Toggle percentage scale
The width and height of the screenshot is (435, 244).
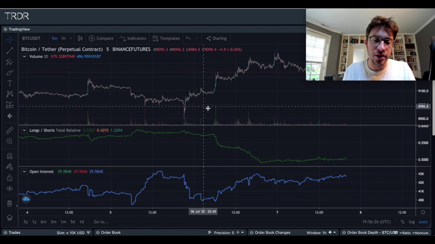(402, 222)
